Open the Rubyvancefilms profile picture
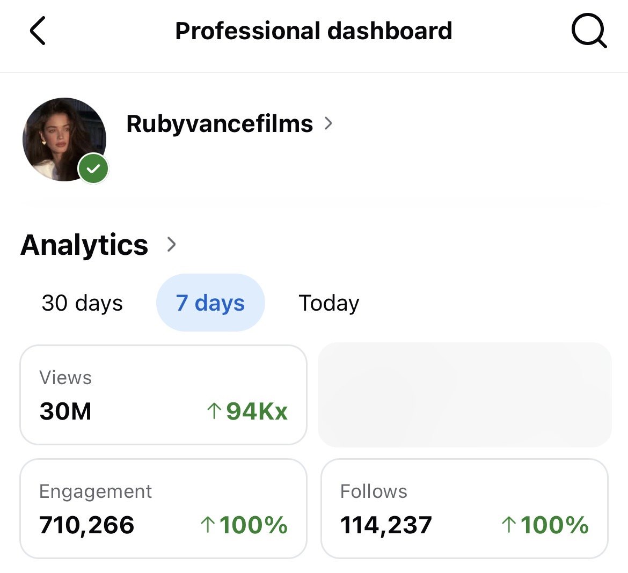The image size is (628, 573). pyautogui.click(x=64, y=139)
